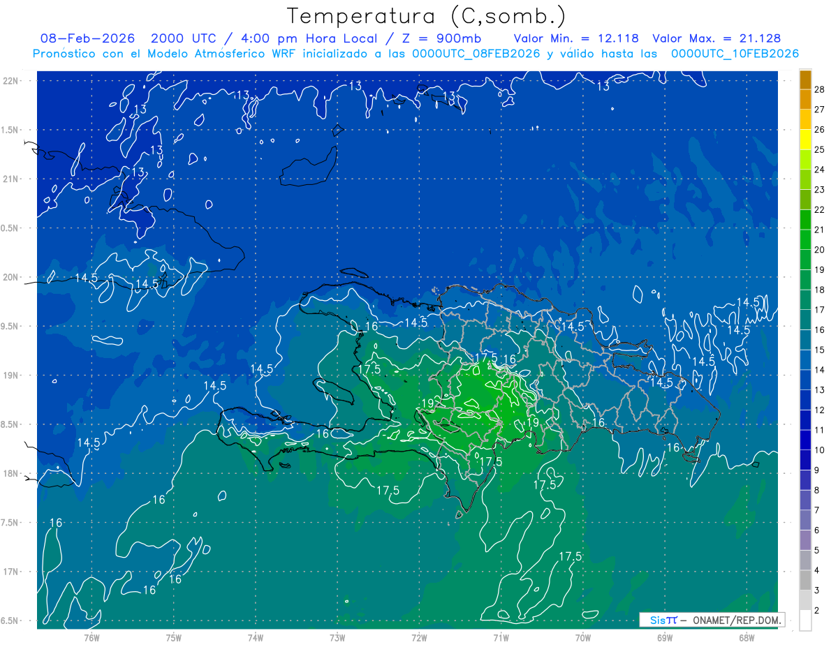Click the "75W" longitude axis label
This screenshot has width=838, height=647.
174,637
